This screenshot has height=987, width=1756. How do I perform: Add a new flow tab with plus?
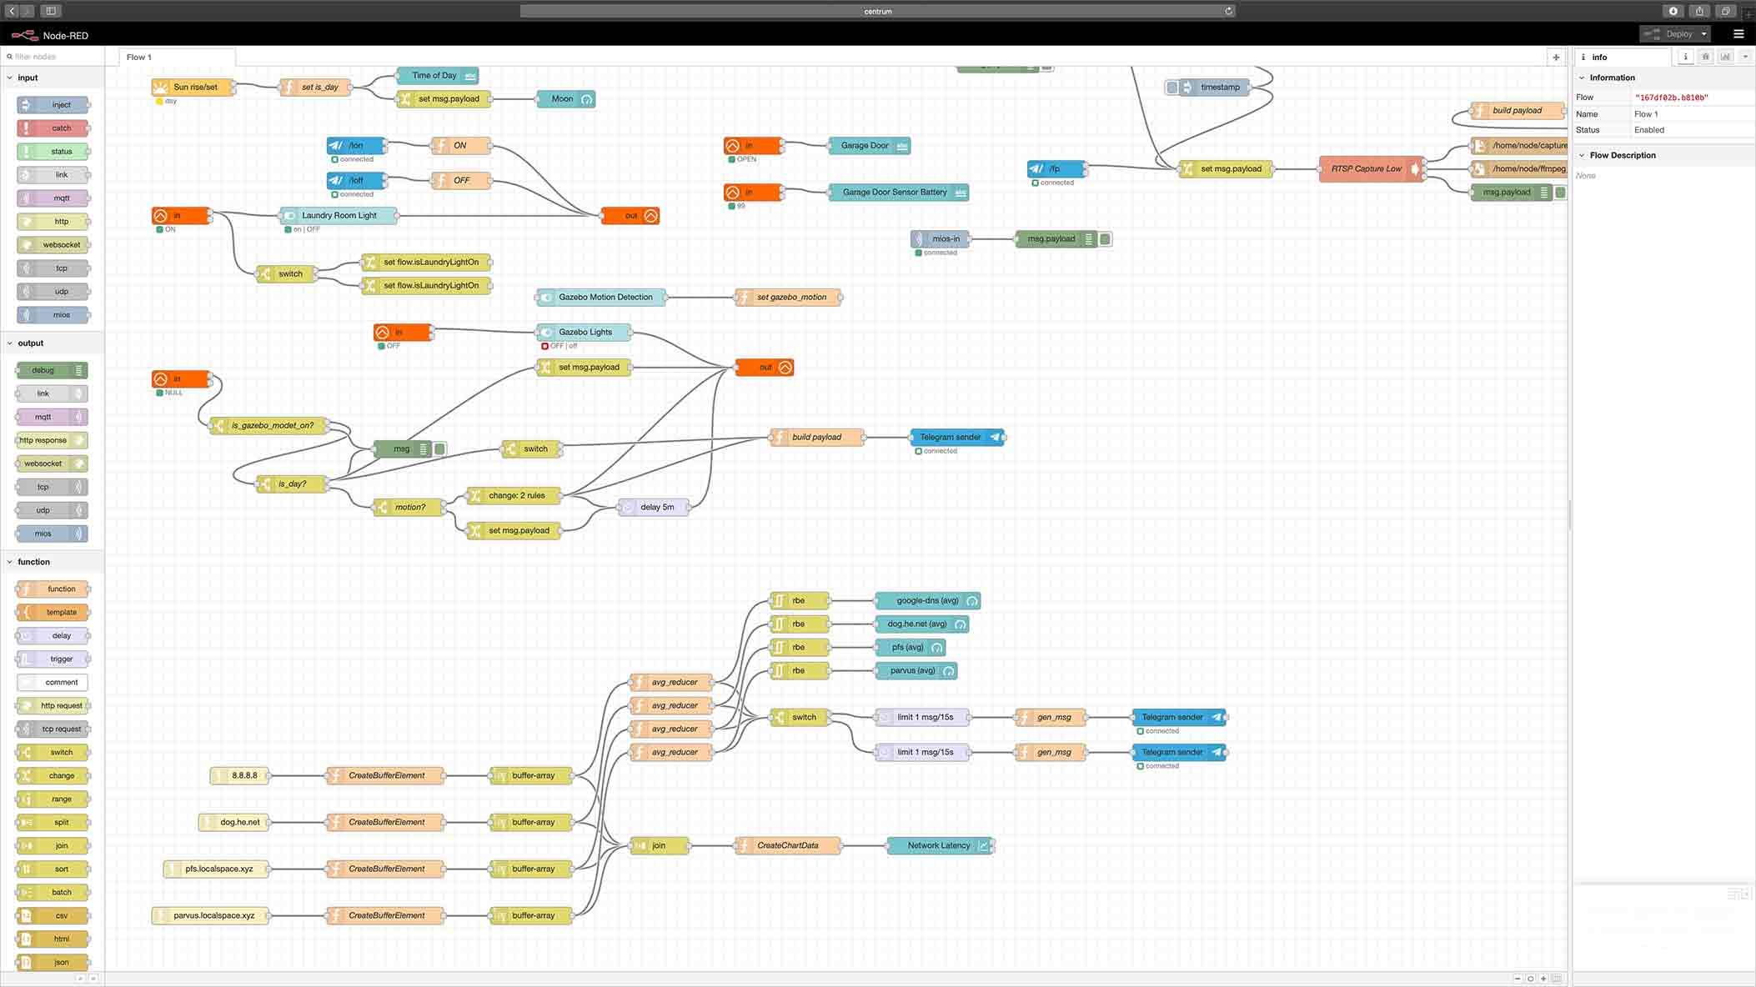tap(1556, 57)
